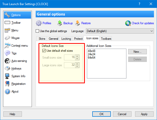Select 48x48 in Additional Icon Sizes
The image size is (157, 120).
point(91,51)
